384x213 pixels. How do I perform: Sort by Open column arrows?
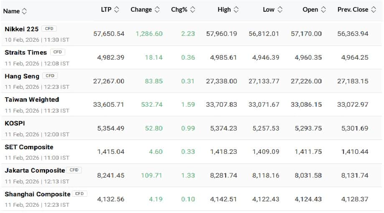pos(323,10)
